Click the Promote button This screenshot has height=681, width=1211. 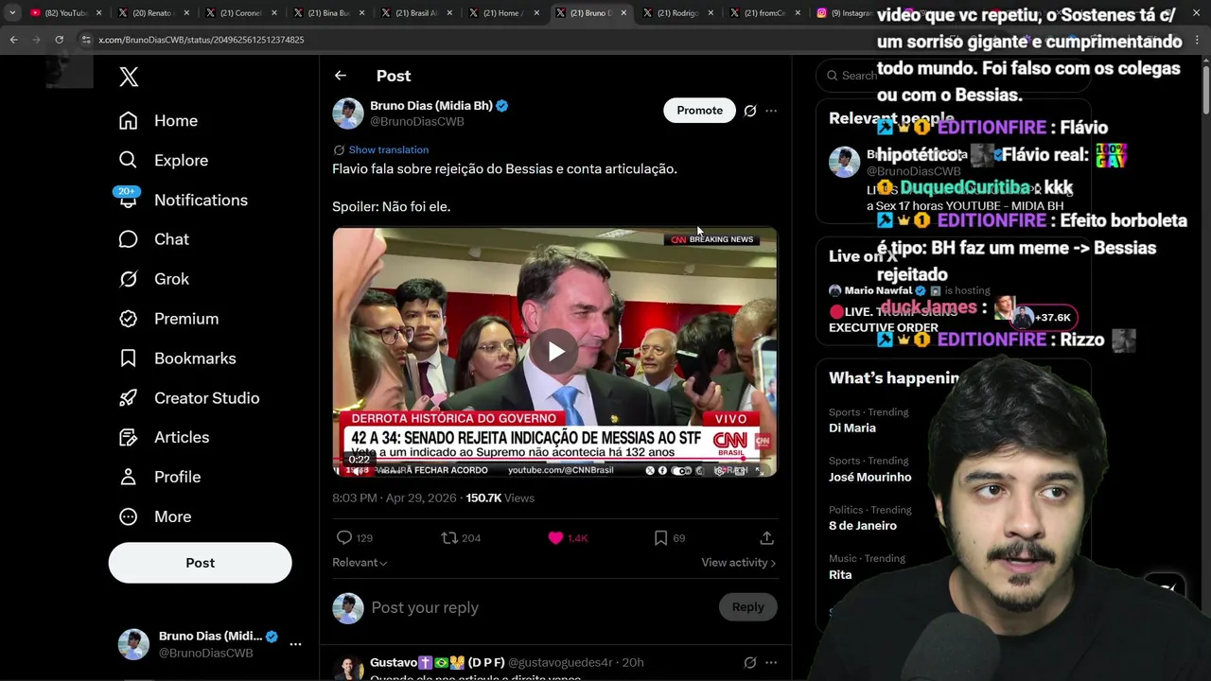click(x=699, y=111)
